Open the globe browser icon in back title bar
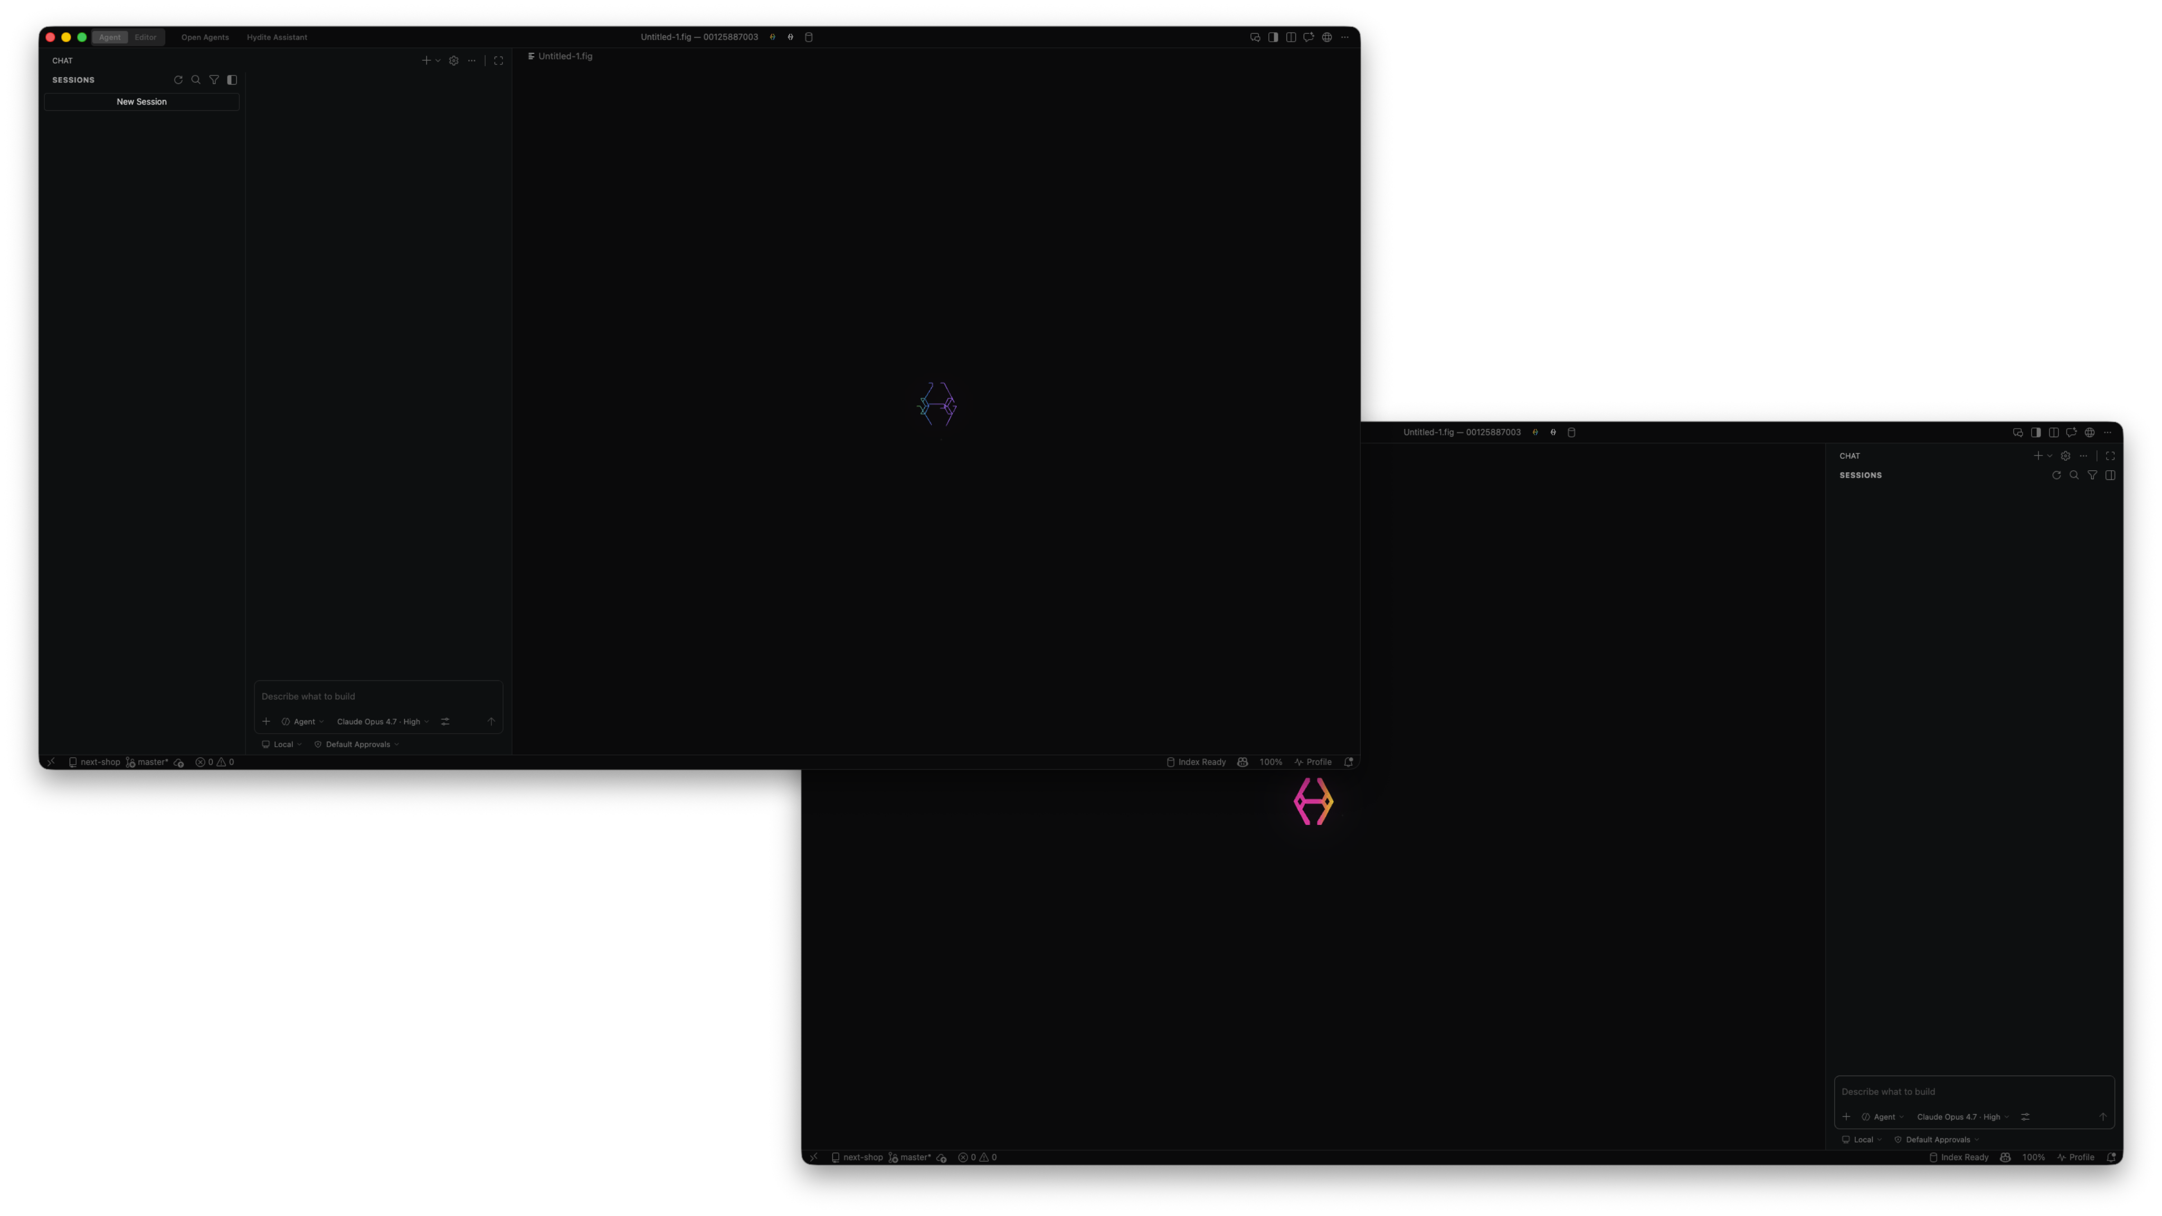This screenshot has height=1216, width=2162. pyautogui.click(x=2090, y=432)
